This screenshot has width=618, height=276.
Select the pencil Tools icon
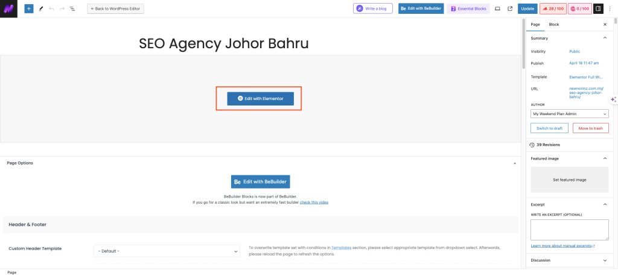(41, 9)
